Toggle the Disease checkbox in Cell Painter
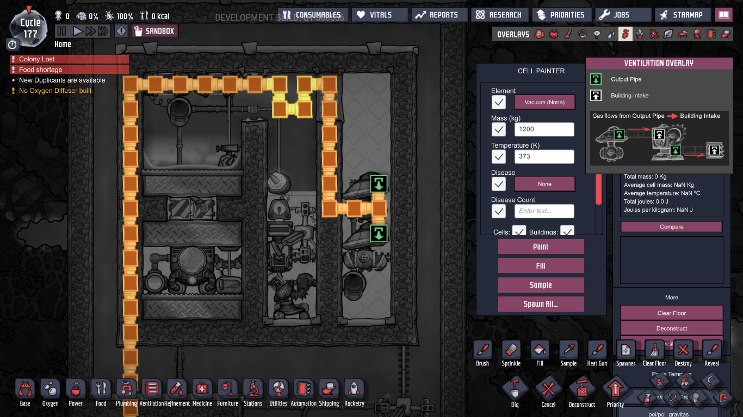Screen dimensions: 743x417 (x=499, y=184)
